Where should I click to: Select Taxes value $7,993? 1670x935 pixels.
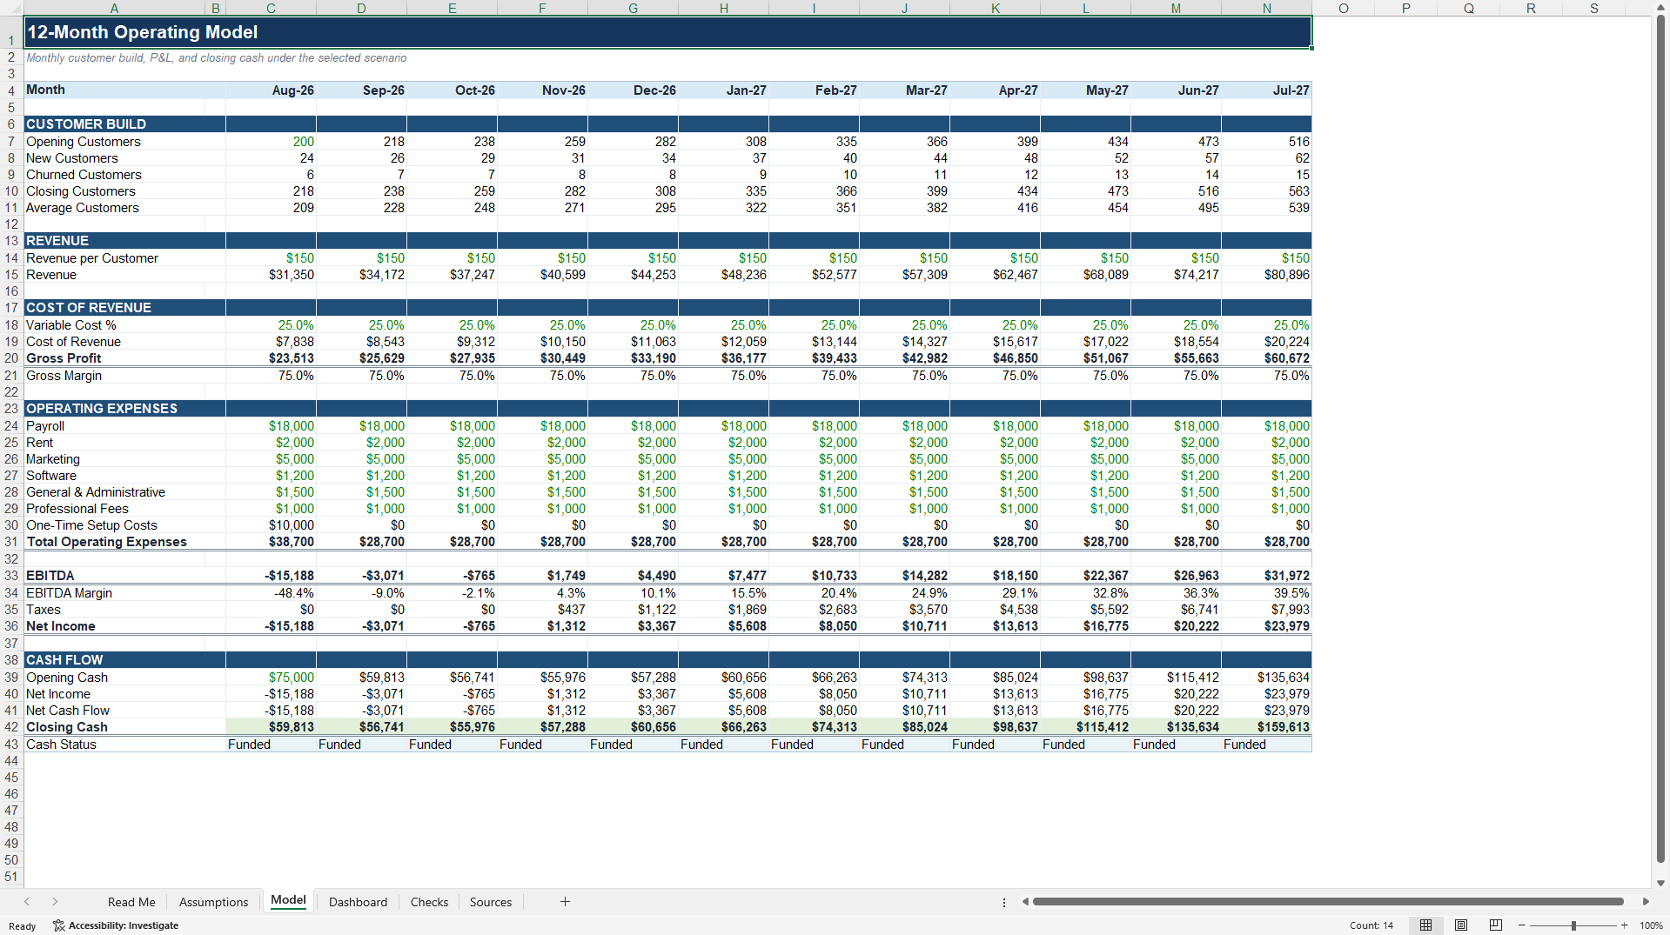click(x=1266, y=609)
